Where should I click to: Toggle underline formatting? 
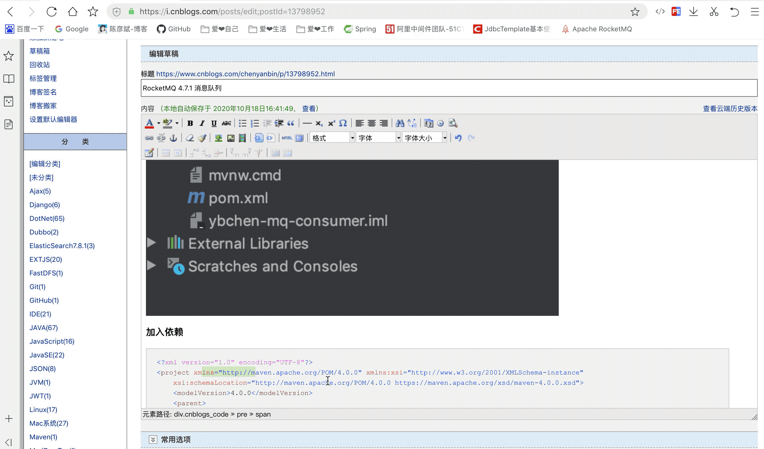pyautogui.click(x=214, y=123)
